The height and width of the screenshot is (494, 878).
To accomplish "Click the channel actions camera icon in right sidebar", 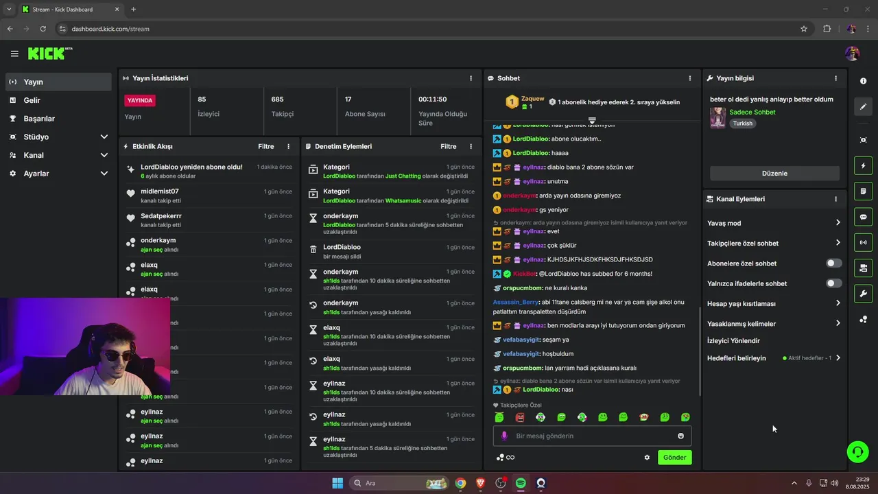I will (x=863, y=268).
